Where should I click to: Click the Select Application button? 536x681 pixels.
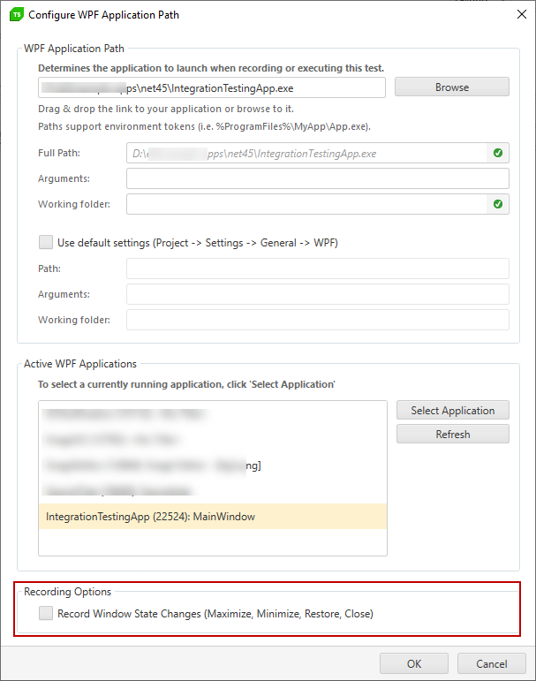(x=453, y=410)
